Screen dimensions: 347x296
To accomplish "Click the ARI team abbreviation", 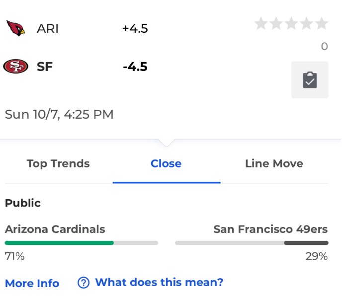I will click(x=48, y=28).
